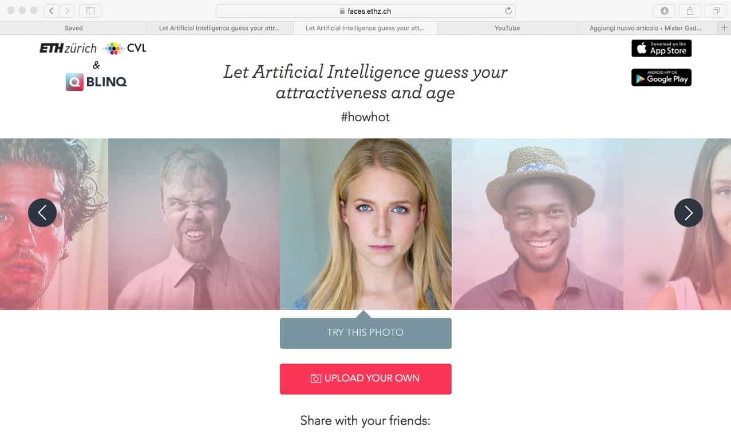The image size is (731, 442).
Task: Click the TRY THIS PHOTO button
Action: pos(366,333)
